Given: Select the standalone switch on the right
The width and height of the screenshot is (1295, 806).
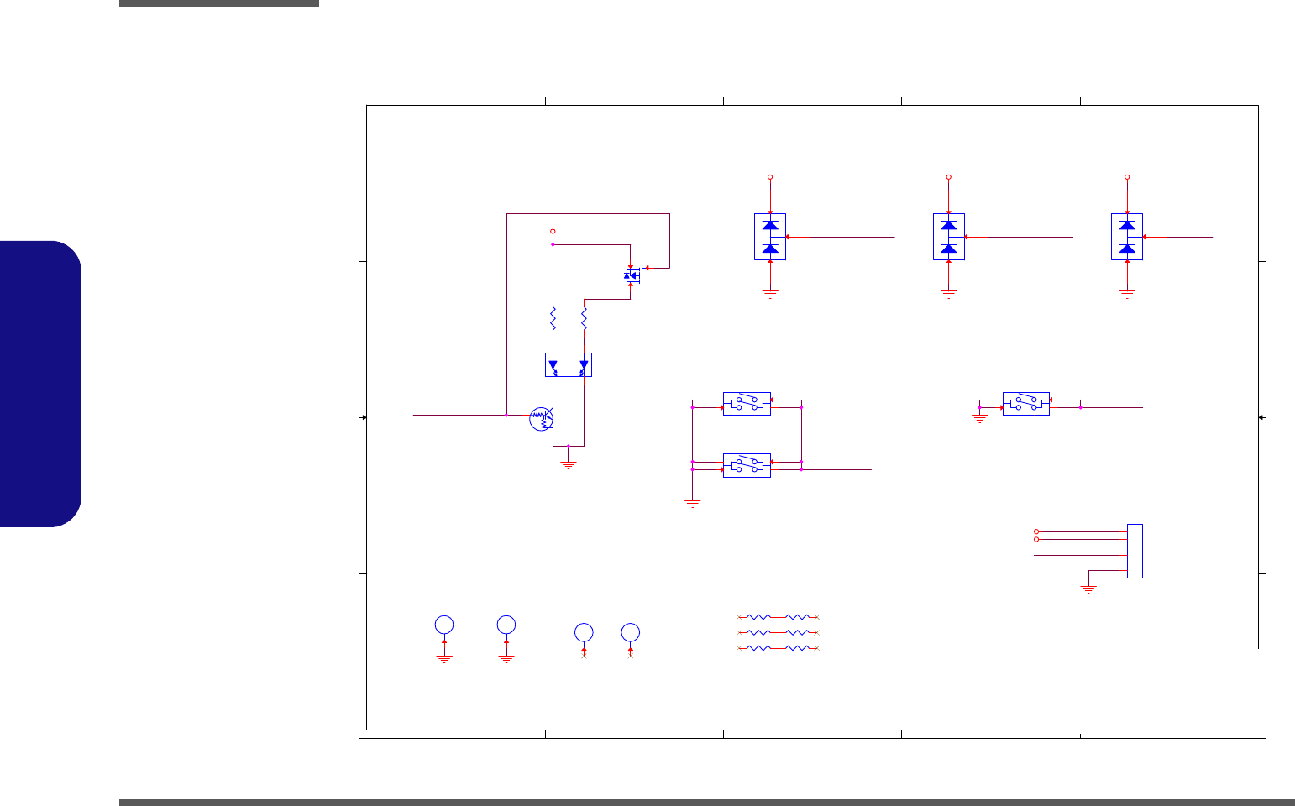Looking at the screenshot, I should click(x=1026, y=404).
